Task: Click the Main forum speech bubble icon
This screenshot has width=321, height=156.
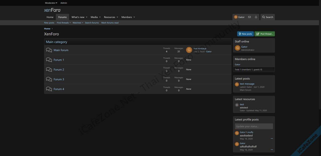Action: [x=49, y=50]
